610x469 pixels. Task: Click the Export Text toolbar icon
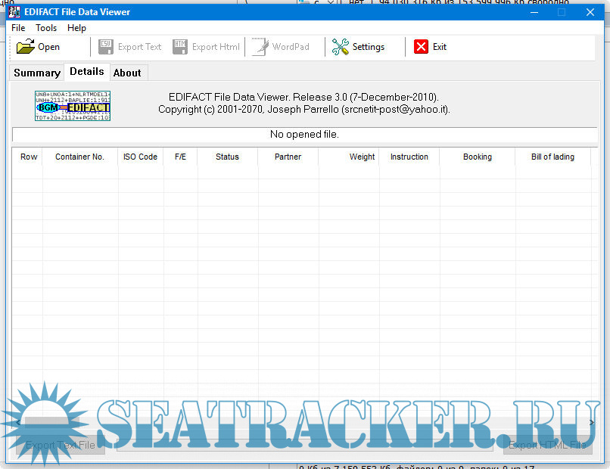point(106,47)
